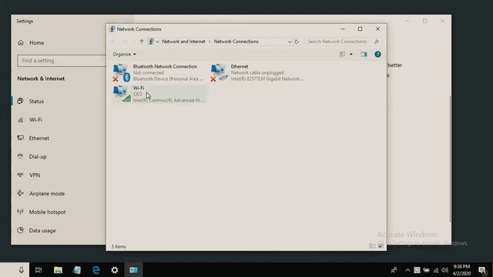
Task: Expand the address bar history dropdown
Action: pos(290,42)
